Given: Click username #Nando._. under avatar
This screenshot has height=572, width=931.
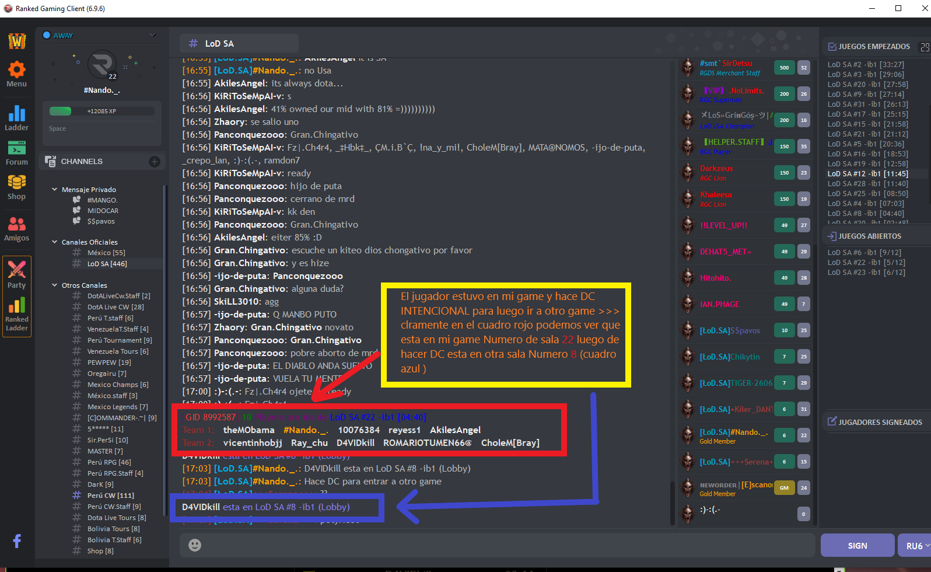Looking at the screenshot, I should point(101,90).
